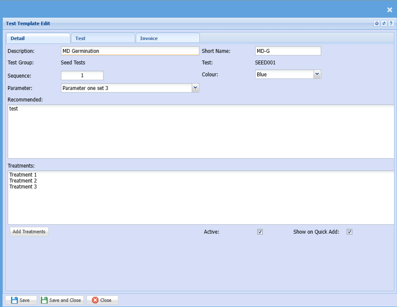Click the green floppy Save and Close button
Viewport: 397px width, 307px height.
61,300
